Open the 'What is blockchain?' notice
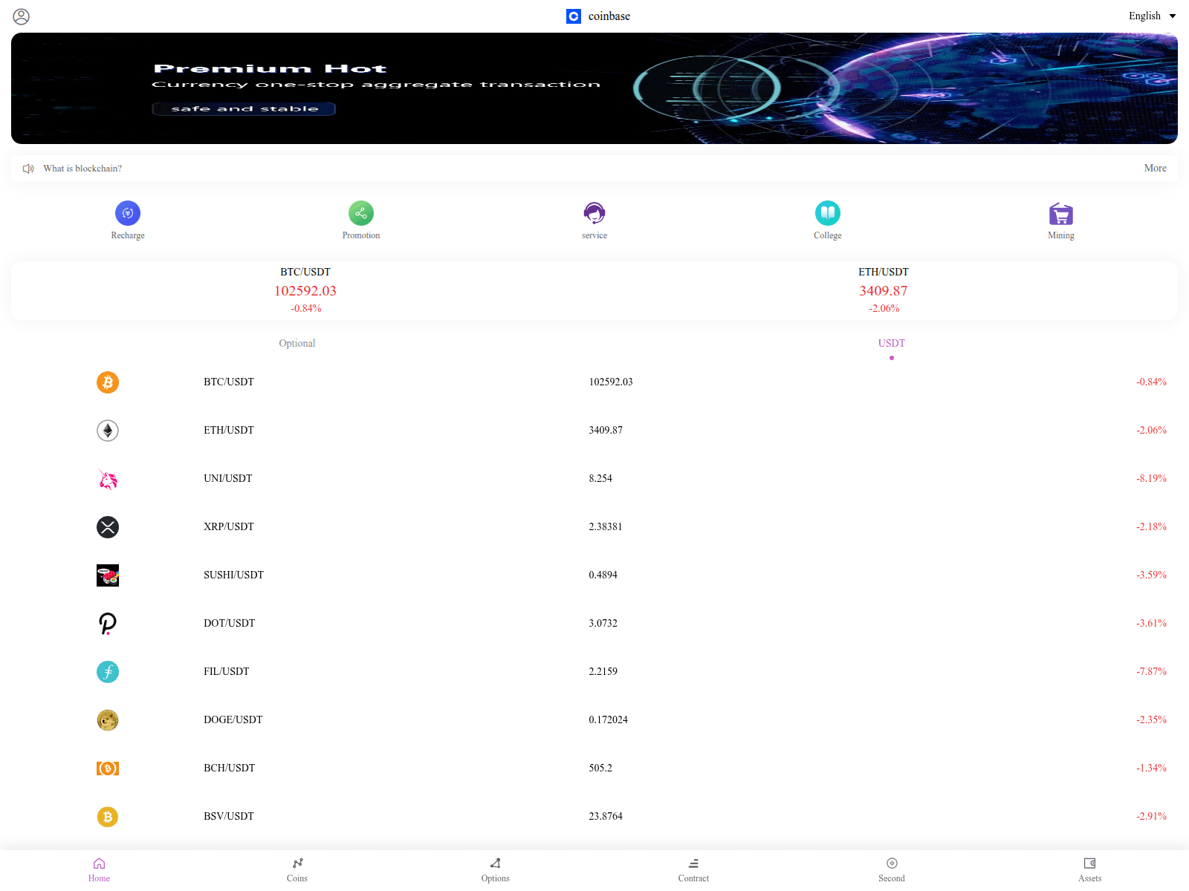Image resolution: width=1189 pixels, height=891 pixels. click(82, 169)
